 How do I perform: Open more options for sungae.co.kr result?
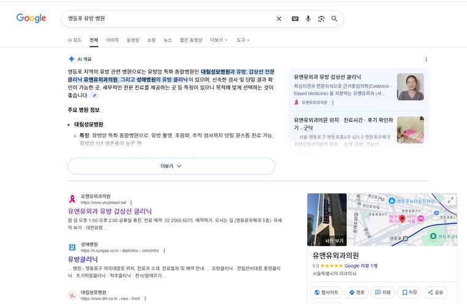click(x=165, y=250)
